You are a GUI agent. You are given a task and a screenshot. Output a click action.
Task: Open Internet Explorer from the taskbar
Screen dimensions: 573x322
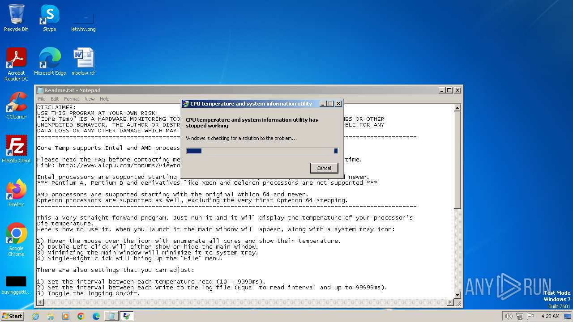tap(35, 316)
